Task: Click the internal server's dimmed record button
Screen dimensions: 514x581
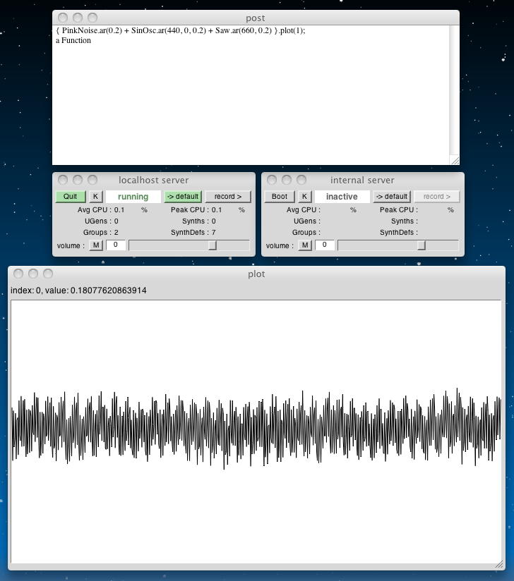Action: tap(437, 197)
